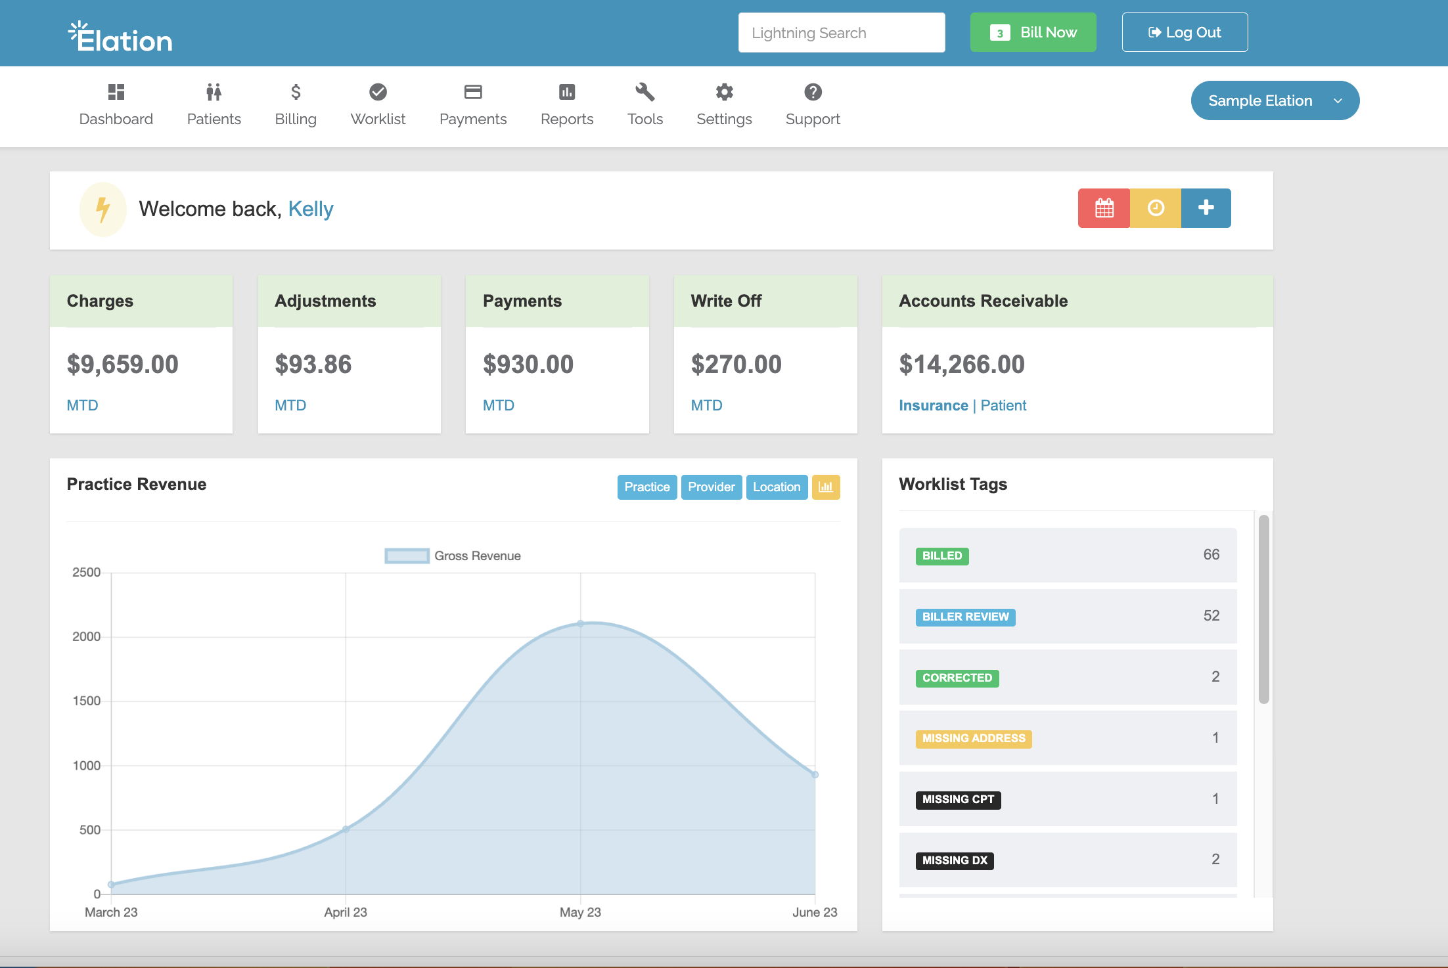
Task: Click the orange bar chart icon
Action: coord(826,487)
